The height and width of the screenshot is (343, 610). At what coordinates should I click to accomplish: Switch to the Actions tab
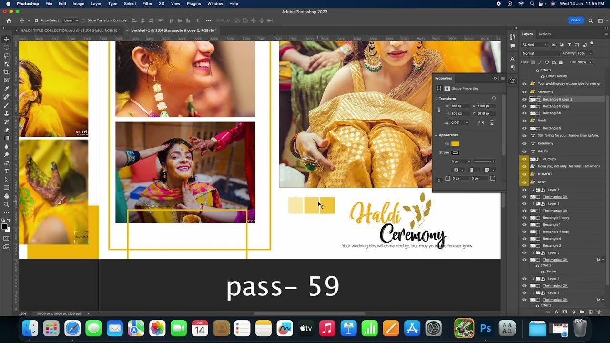(545, 34)
